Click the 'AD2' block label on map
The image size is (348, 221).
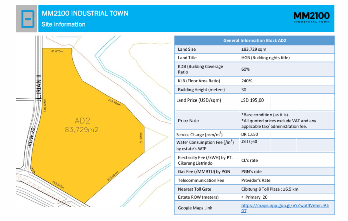pos(82,121)
